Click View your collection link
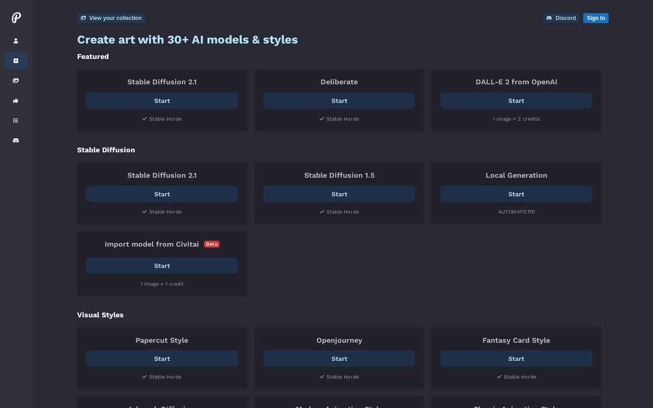 (x=111, y=18)
